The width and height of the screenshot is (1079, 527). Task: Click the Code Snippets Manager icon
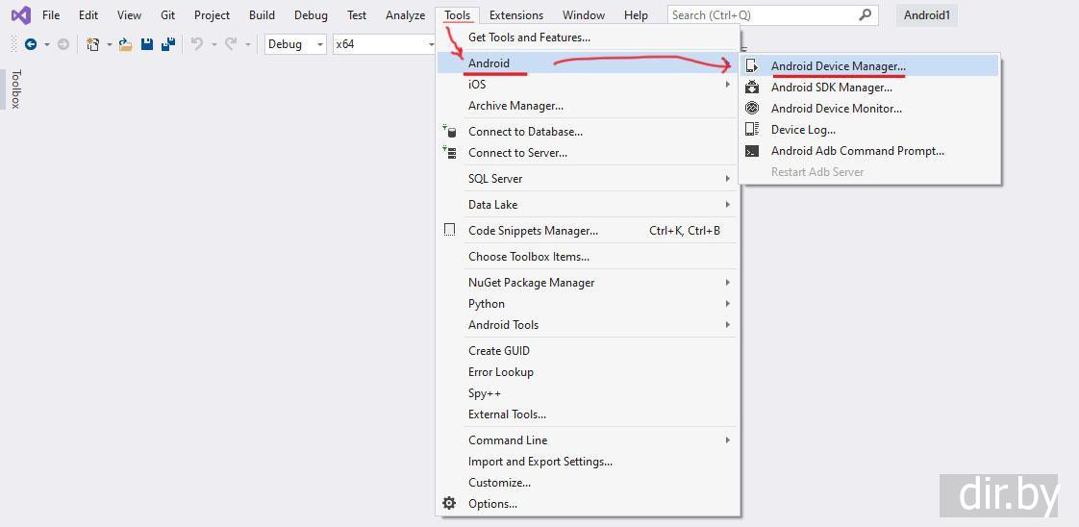coord(449,231)
